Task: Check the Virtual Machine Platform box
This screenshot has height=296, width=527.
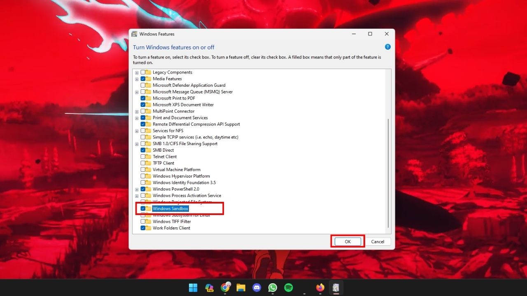Action: coord(143,170)
